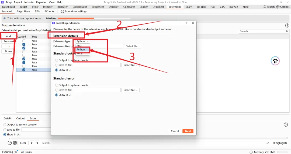Viewport: 291px width, 154px height.
Task: Move the extension Up
Action: (x=8, y=46)
